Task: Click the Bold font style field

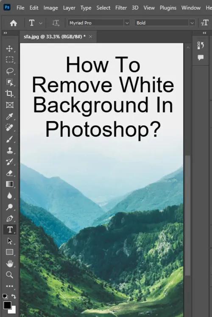Action: point(162,23)
